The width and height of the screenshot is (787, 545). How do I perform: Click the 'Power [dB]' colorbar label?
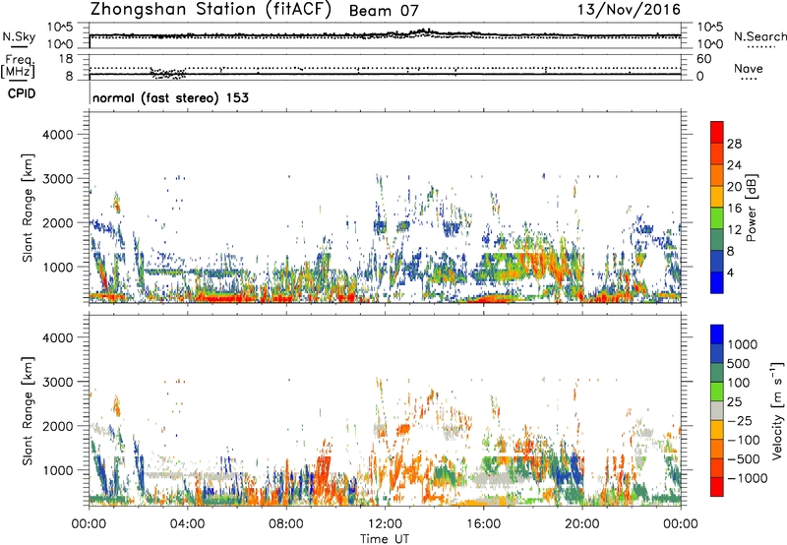(751, 208)
